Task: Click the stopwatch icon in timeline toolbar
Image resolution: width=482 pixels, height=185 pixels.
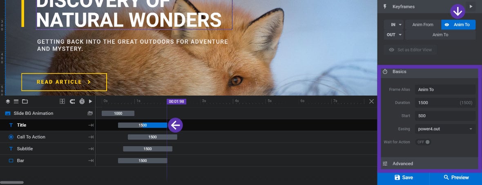Action: pos(82,101)
